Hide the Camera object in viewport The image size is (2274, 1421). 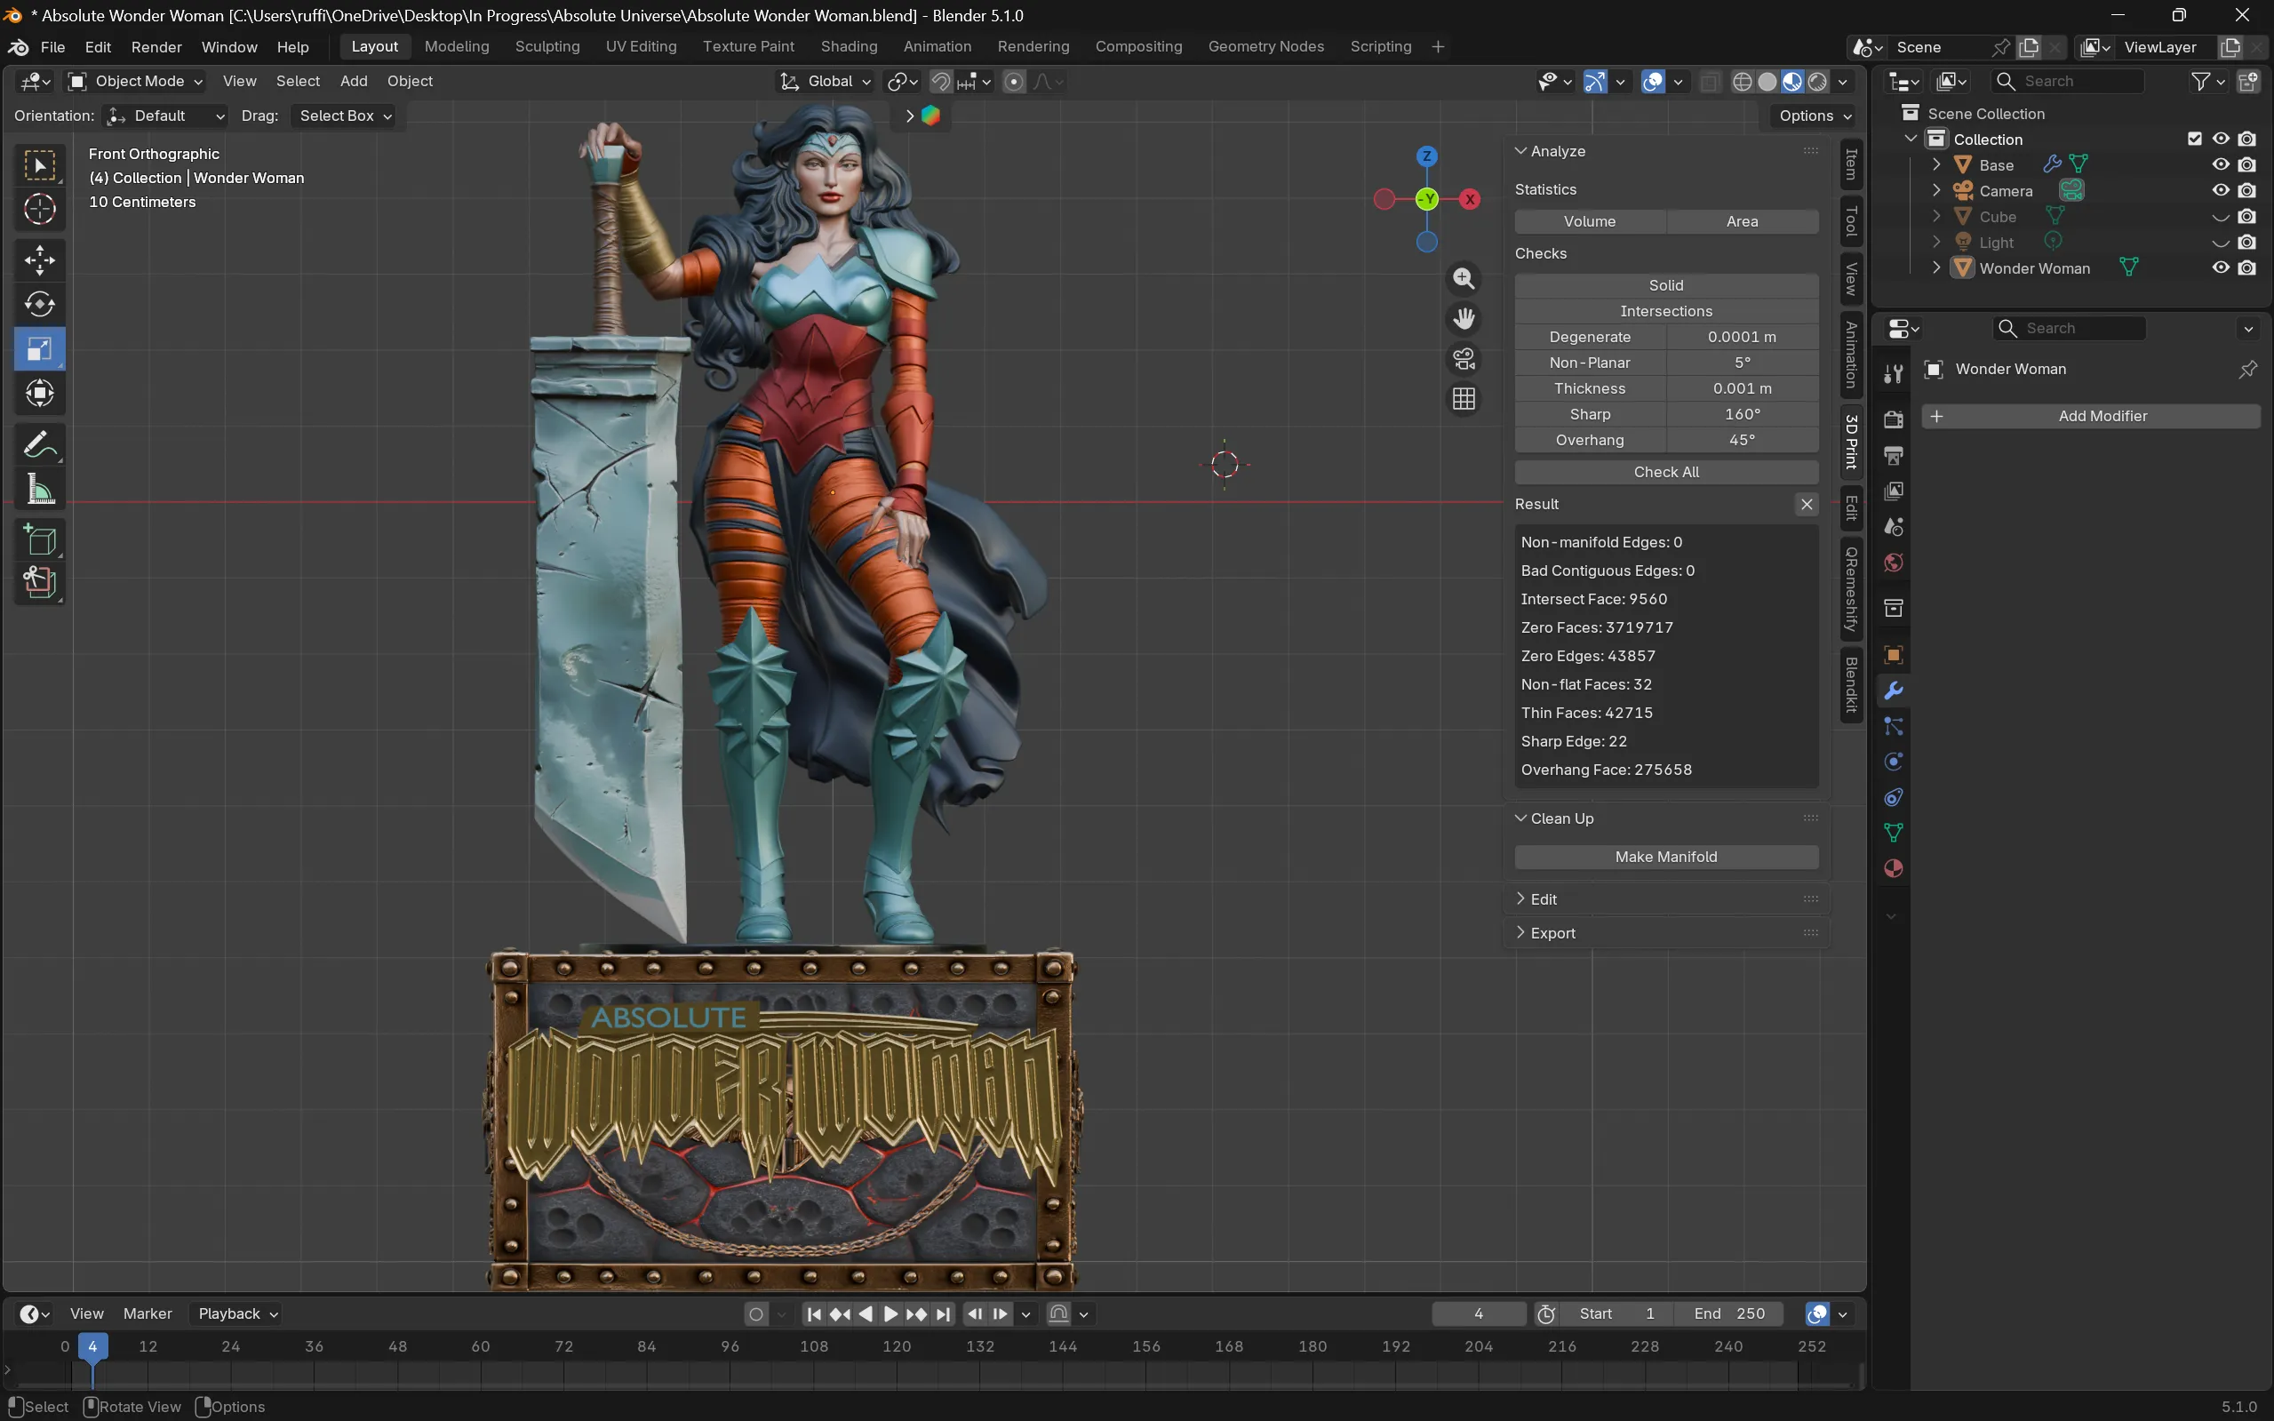coord(2220,190)
